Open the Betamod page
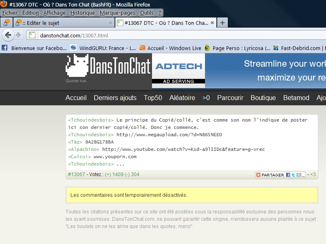Screen dimensions: 326x244 [296, 98]
